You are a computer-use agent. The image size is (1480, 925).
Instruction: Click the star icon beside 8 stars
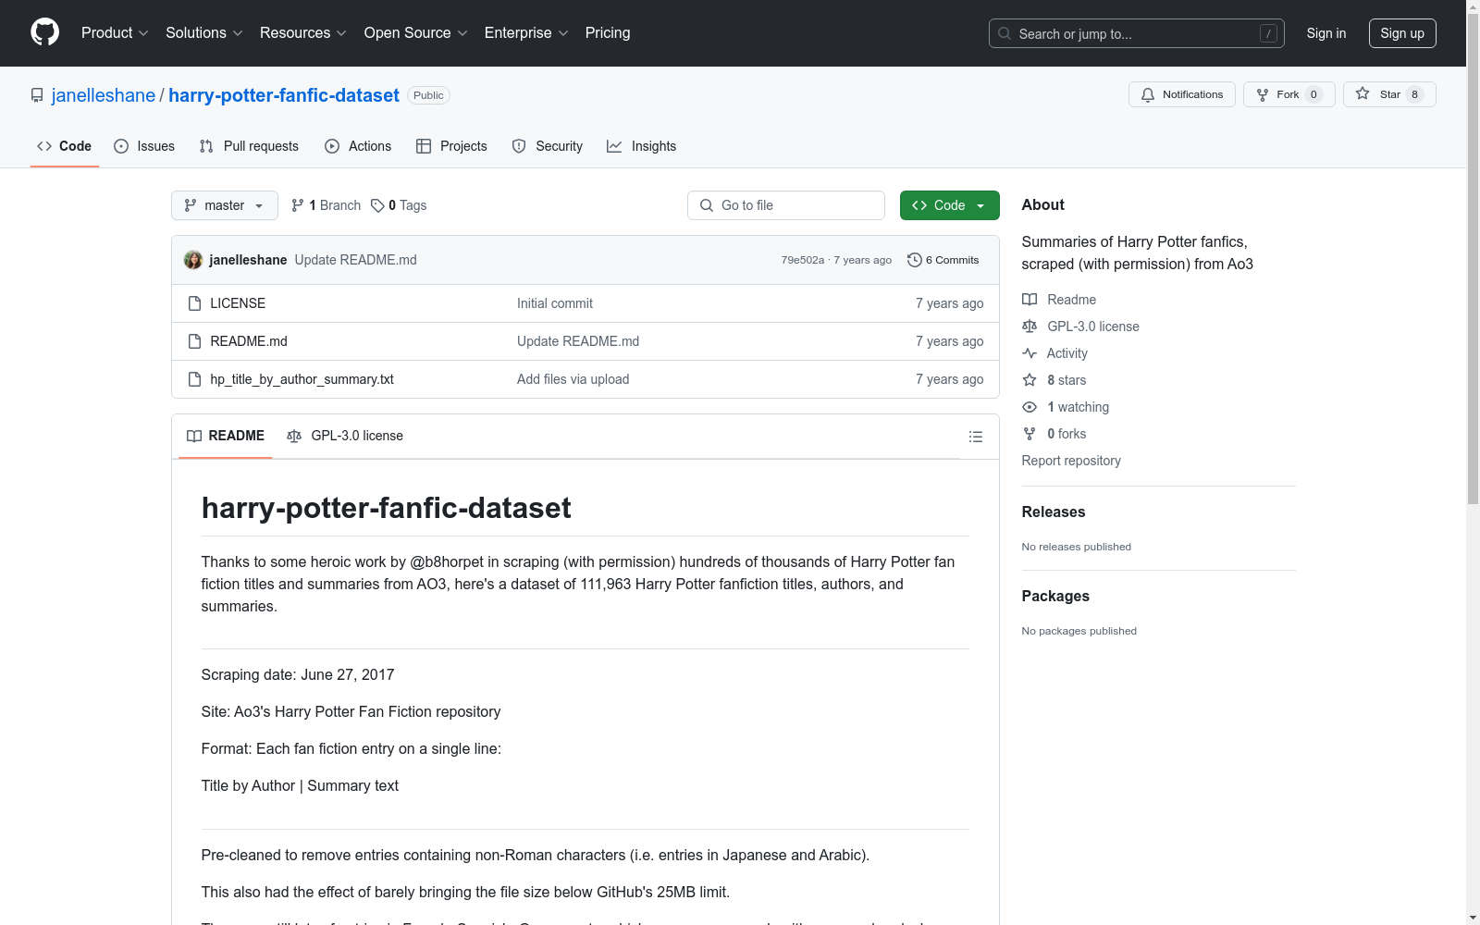[1030, 380]
